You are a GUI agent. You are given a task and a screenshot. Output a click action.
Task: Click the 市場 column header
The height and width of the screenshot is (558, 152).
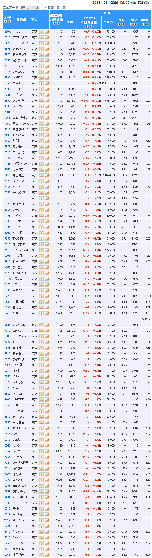(34, 19)
